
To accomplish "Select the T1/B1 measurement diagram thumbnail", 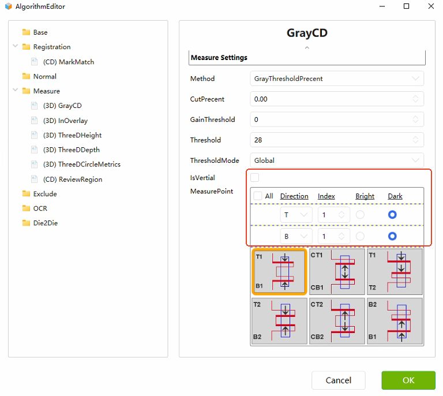I will pos(280,271).
